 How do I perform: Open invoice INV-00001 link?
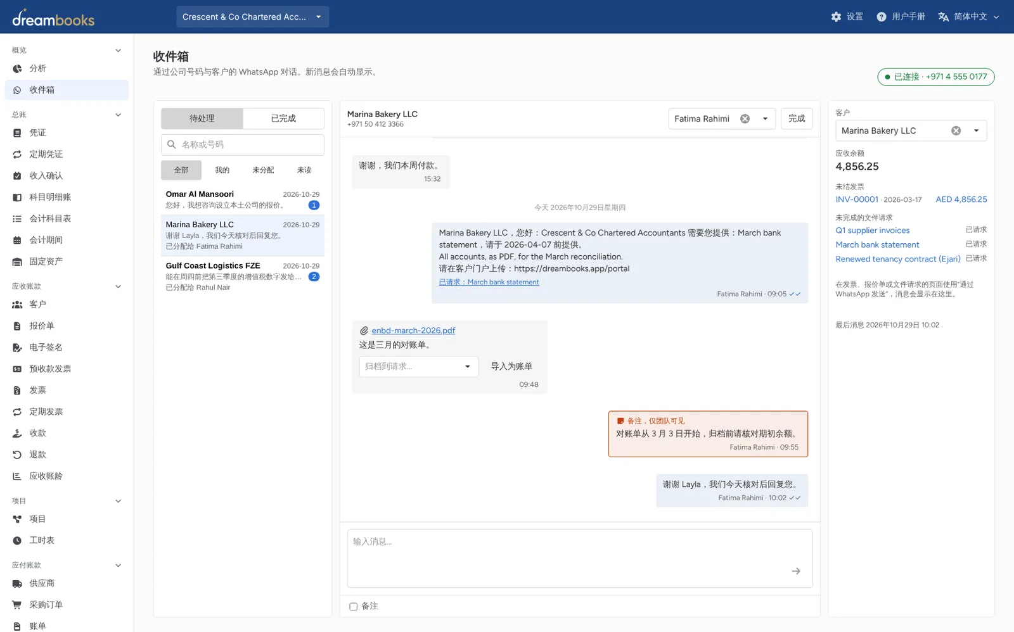857,199
